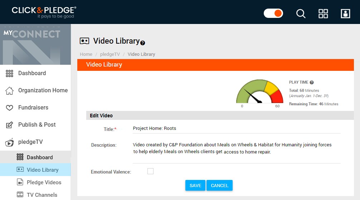Click the Organization Home house icon
Image resolution: width=360 pixels, height=200 pixels.
(x=9, y=91)
